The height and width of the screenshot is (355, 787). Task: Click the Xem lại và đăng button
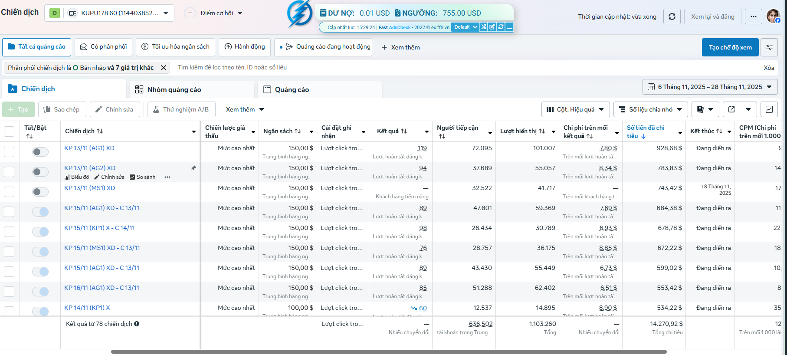click(x=713, y=16)
